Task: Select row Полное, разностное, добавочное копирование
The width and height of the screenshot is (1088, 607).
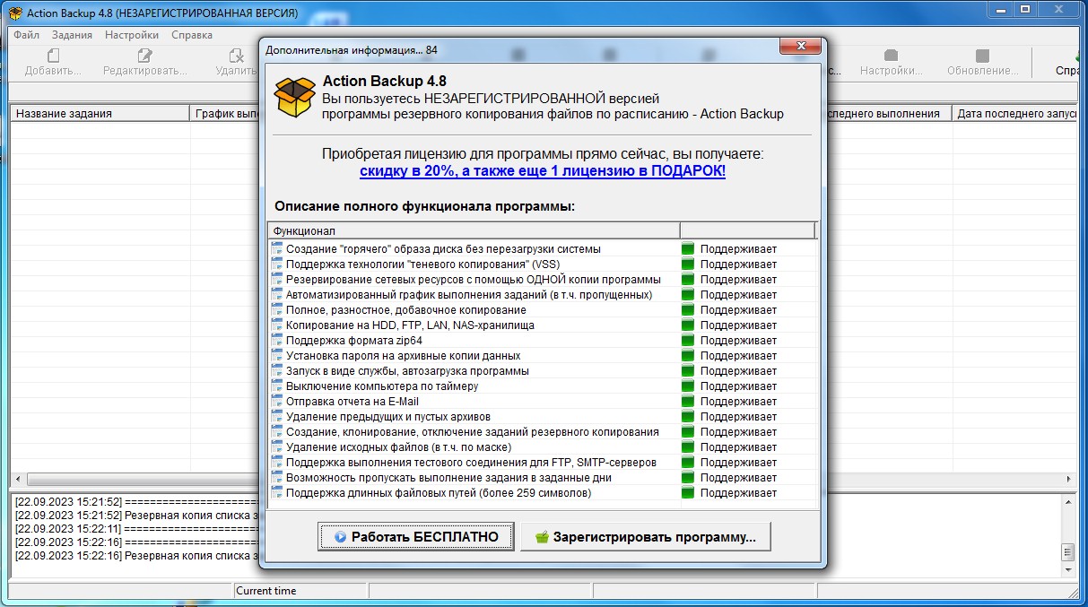Action: pyautogui.click(x=543, y=309)
